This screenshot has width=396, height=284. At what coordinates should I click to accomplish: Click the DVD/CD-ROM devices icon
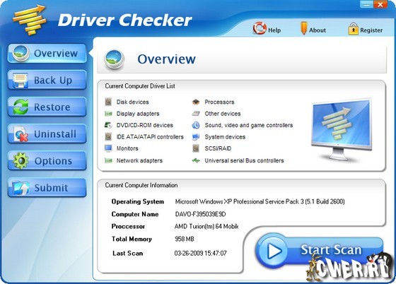108,125
